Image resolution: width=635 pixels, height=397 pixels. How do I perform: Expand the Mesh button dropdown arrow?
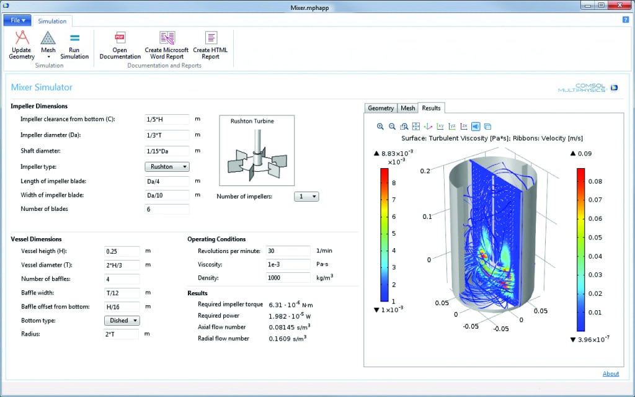[48, 57]
